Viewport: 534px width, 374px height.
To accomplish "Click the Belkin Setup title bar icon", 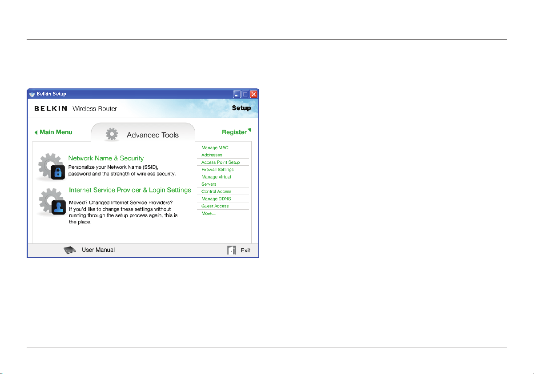I will coord(32,94).
